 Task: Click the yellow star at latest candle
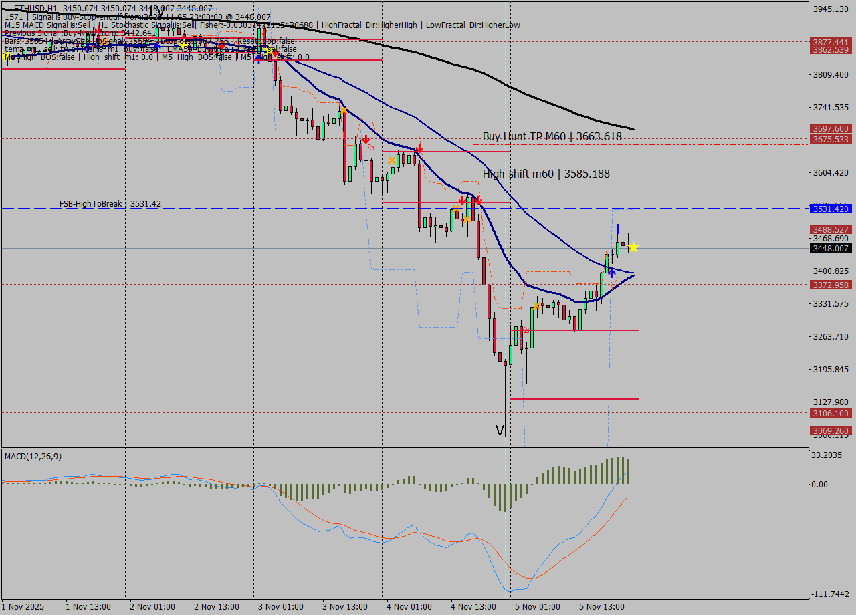pos(633,247)
